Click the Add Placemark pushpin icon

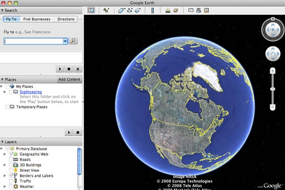click(106, 10)
